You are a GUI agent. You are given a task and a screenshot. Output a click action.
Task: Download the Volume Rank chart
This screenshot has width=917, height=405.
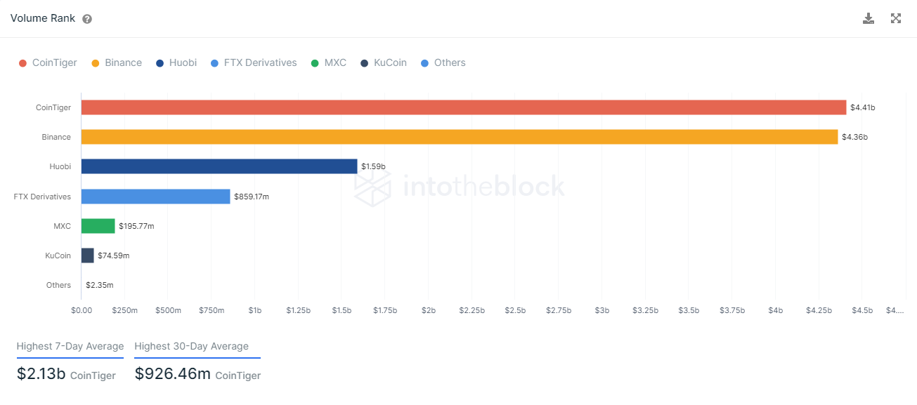(x=869, y=19)
